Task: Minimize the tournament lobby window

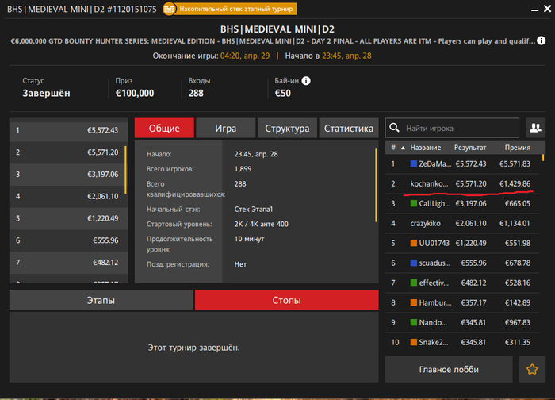Action: 535,10
